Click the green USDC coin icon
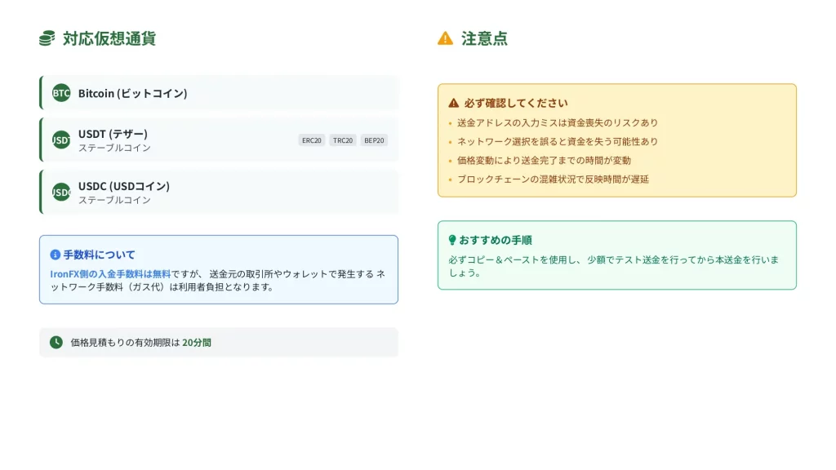The width and height of the screenshot is (836, 470). (x=61, y=192)
